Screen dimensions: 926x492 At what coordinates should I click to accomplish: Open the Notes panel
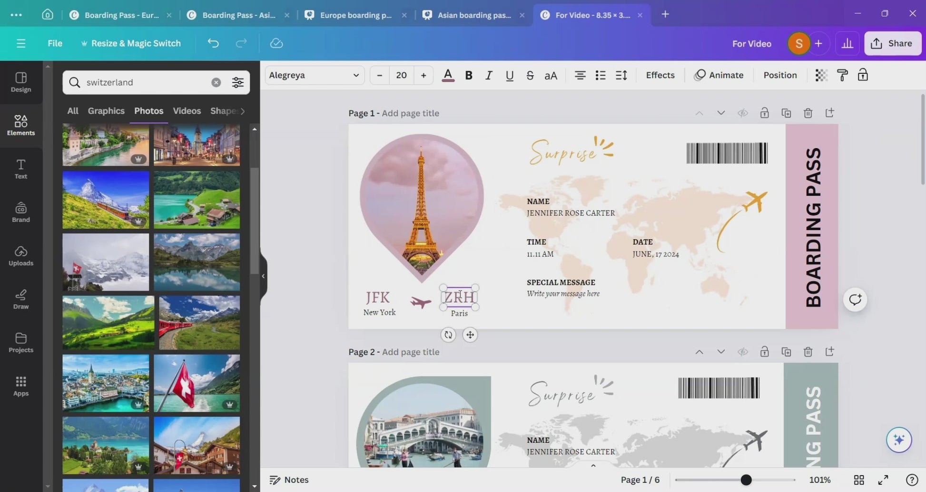click(x=289, y=480)
